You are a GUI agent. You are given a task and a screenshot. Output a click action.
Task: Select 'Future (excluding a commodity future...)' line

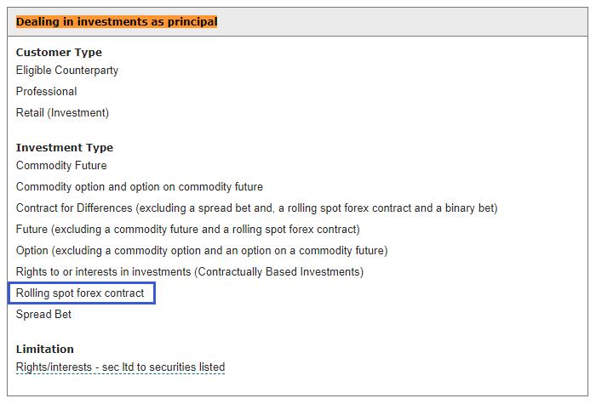[188, 230]
